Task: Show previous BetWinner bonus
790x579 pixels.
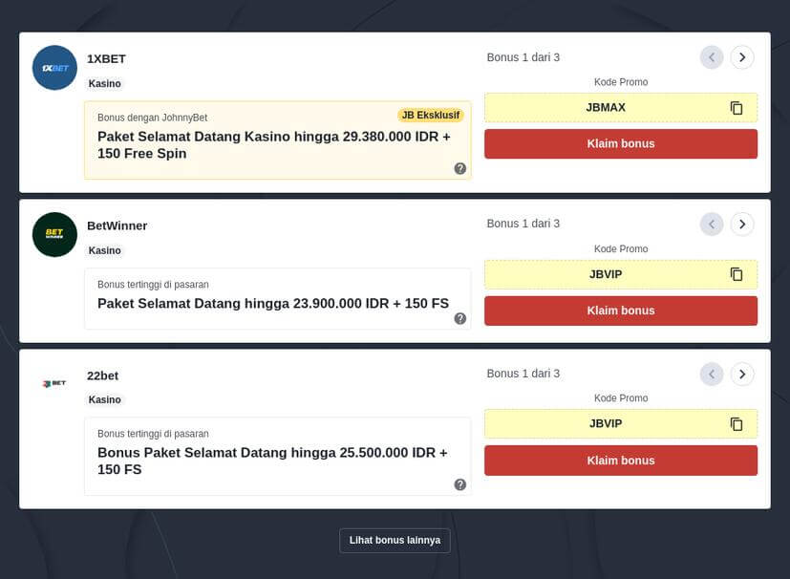Action: point(712,225)
